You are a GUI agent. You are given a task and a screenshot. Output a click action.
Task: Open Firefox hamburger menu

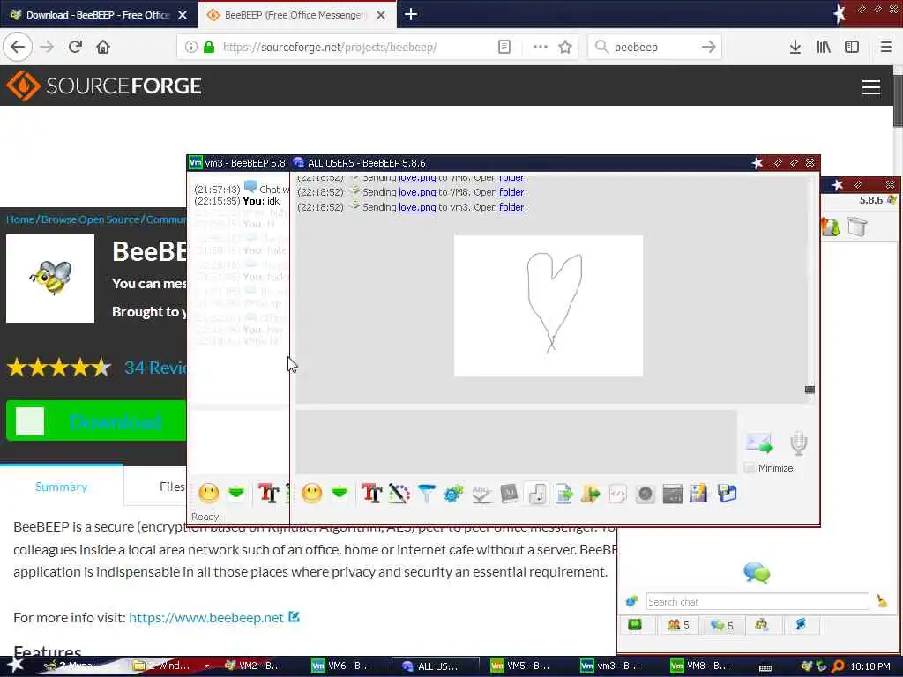[885, 48]
